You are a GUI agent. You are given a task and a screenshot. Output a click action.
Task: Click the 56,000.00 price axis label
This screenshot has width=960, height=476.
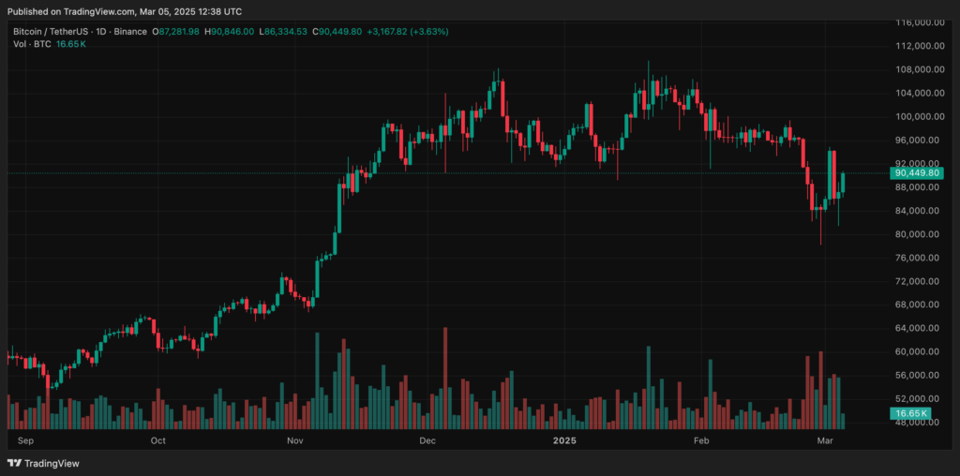(x=917, y=376)
